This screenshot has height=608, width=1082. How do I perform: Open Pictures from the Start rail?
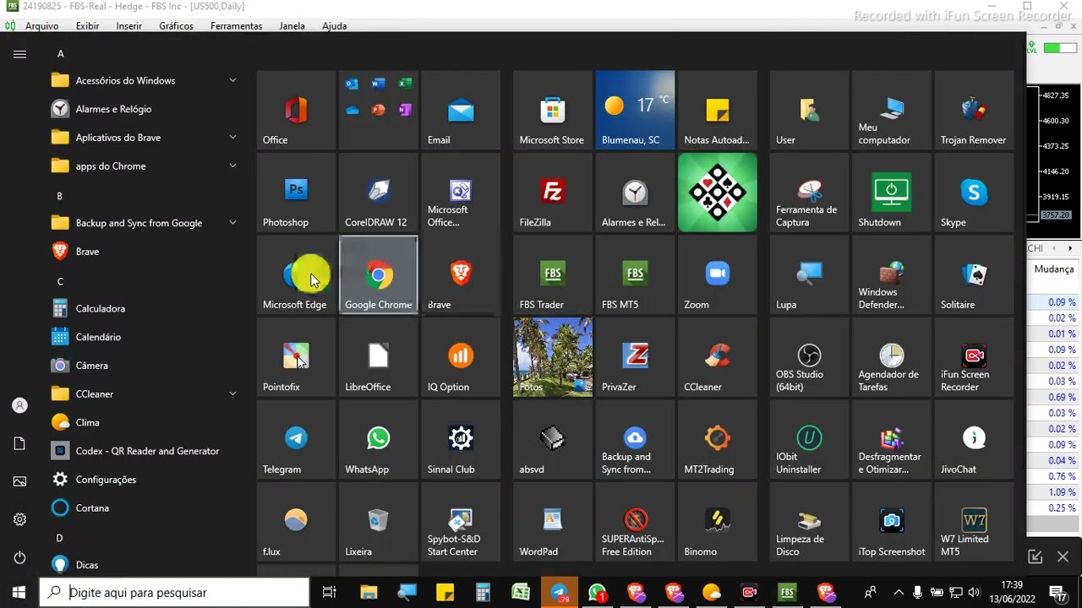[x=19, y=481]
